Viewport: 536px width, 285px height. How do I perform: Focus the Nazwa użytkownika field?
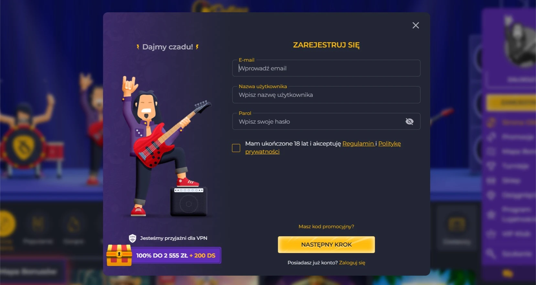coord(326,95)
